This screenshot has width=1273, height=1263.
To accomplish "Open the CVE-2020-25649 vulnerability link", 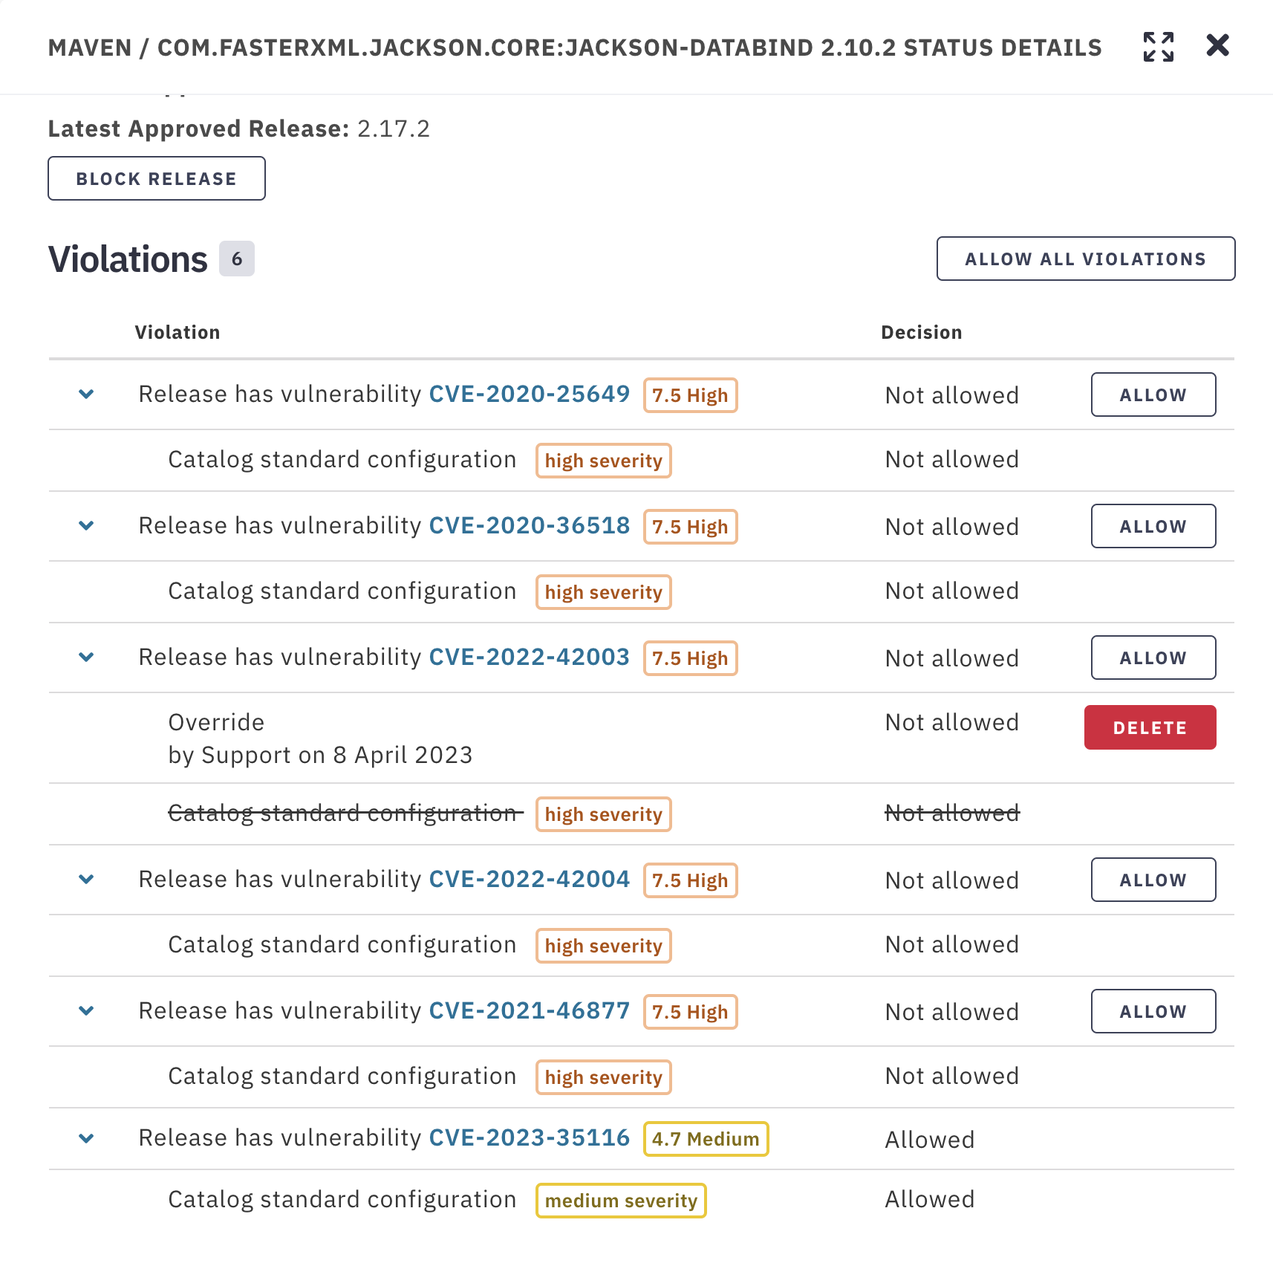I will [x=530, y=394].
